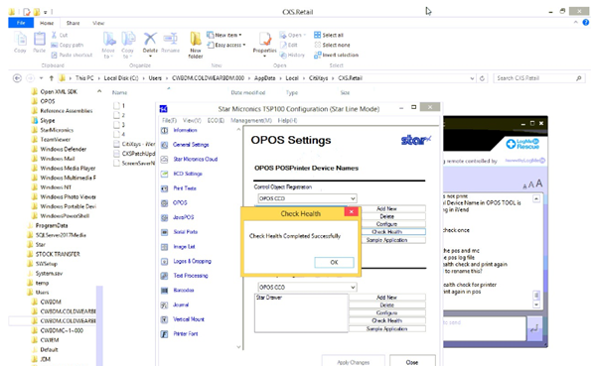This screenshot has width=597, height=366.
Task: Open Barcodes in Star sidebar
Action: pyautogui.click(x=184, y=290)
